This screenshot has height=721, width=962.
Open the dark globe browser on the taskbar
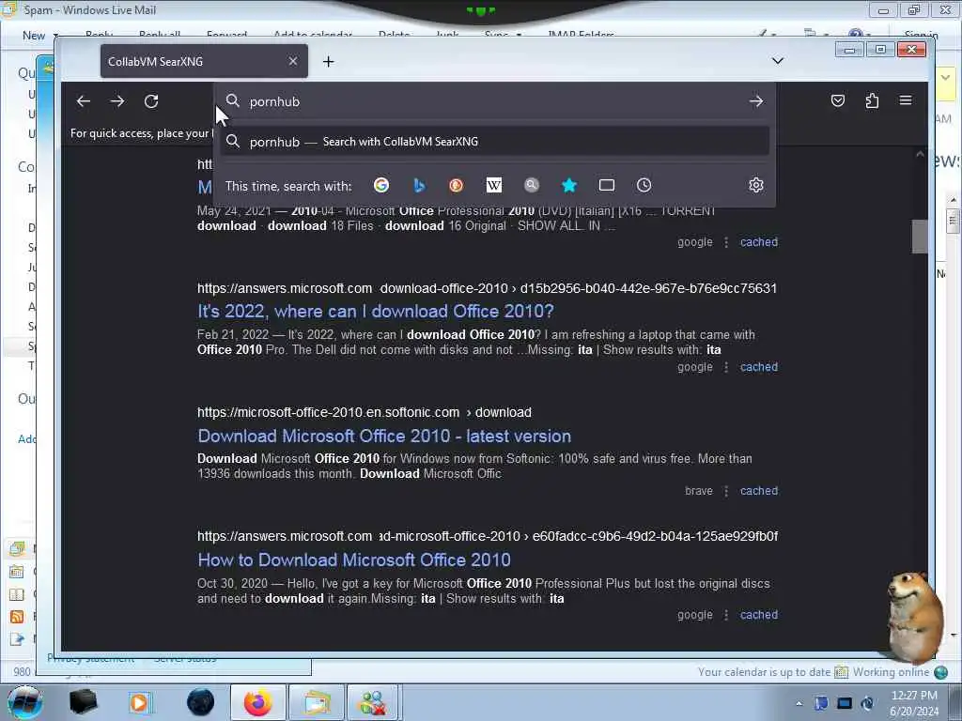click(201, 702)
